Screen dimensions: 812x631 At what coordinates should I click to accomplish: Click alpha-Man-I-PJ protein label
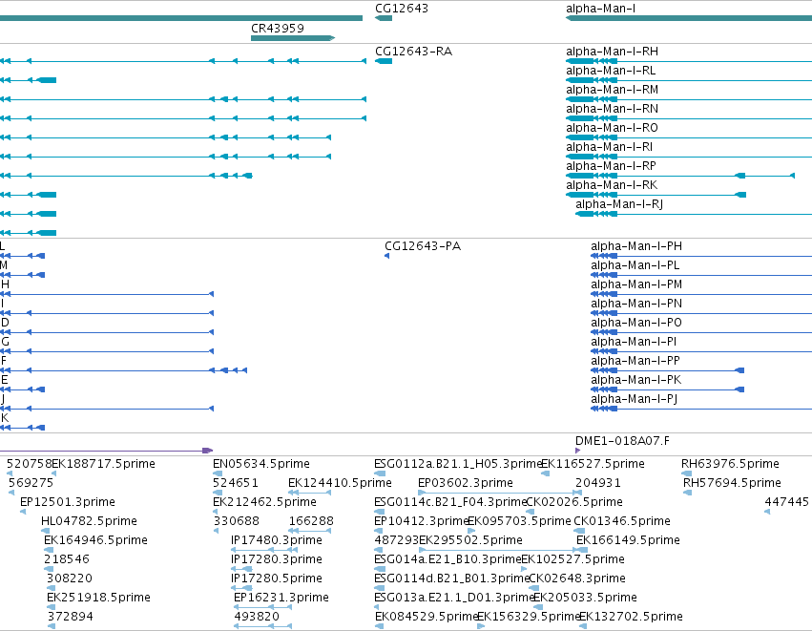634,399
